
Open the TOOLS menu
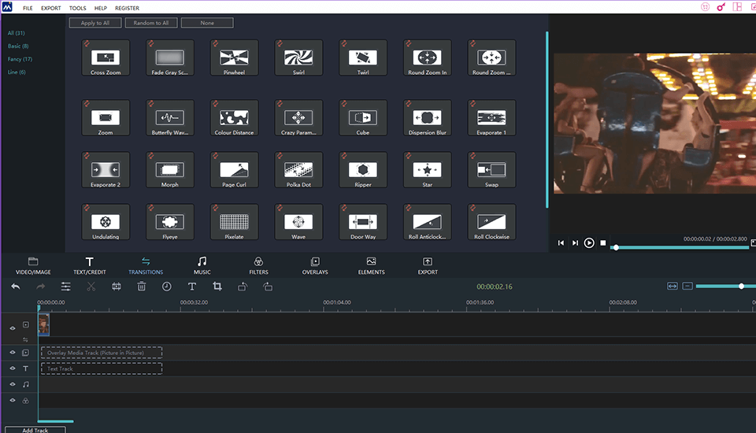tap(77, 8)
